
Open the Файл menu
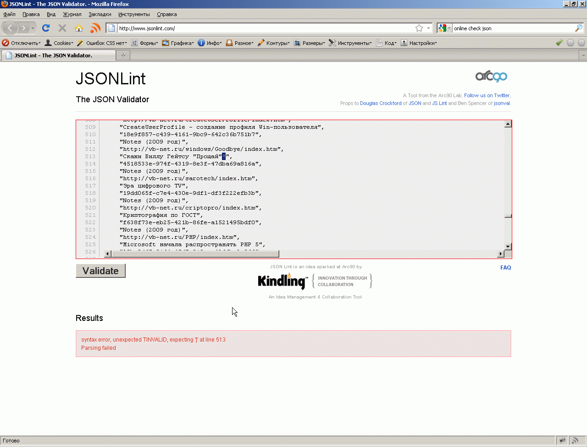point(10,14)
